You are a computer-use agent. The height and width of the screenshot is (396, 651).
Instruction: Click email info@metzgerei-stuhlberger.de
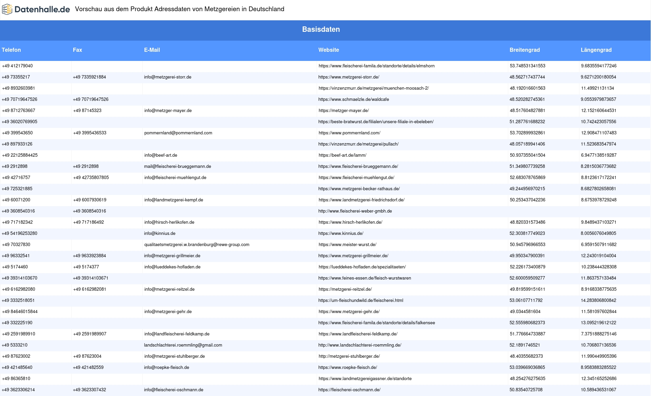[x=175, y=356]
